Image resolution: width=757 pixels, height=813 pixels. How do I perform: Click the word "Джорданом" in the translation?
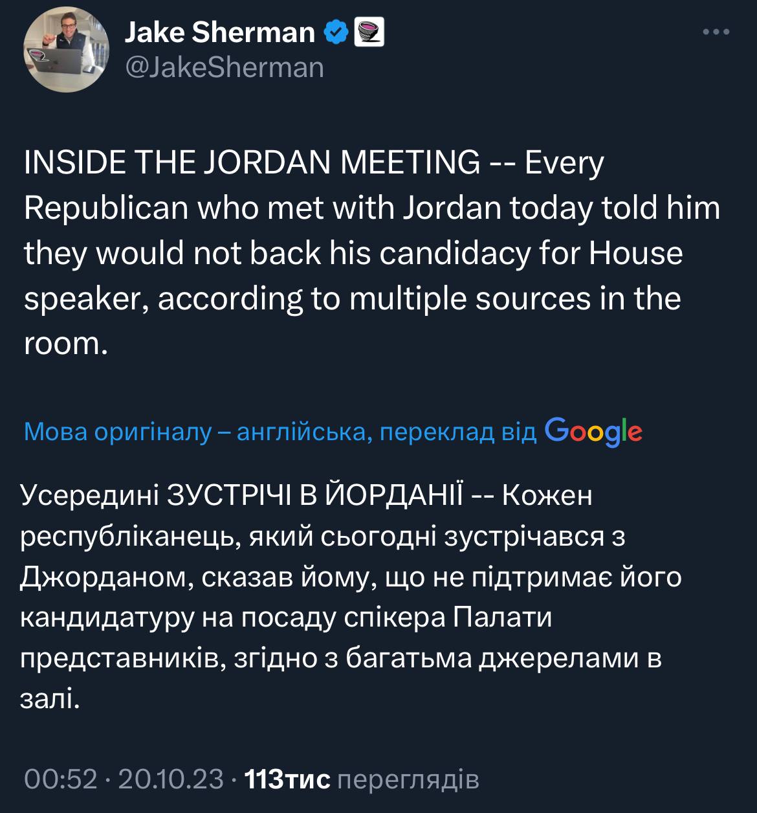(x=102, y=577)
